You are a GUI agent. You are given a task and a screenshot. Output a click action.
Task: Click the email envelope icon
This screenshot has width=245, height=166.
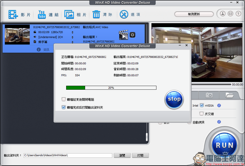(231, 14)
